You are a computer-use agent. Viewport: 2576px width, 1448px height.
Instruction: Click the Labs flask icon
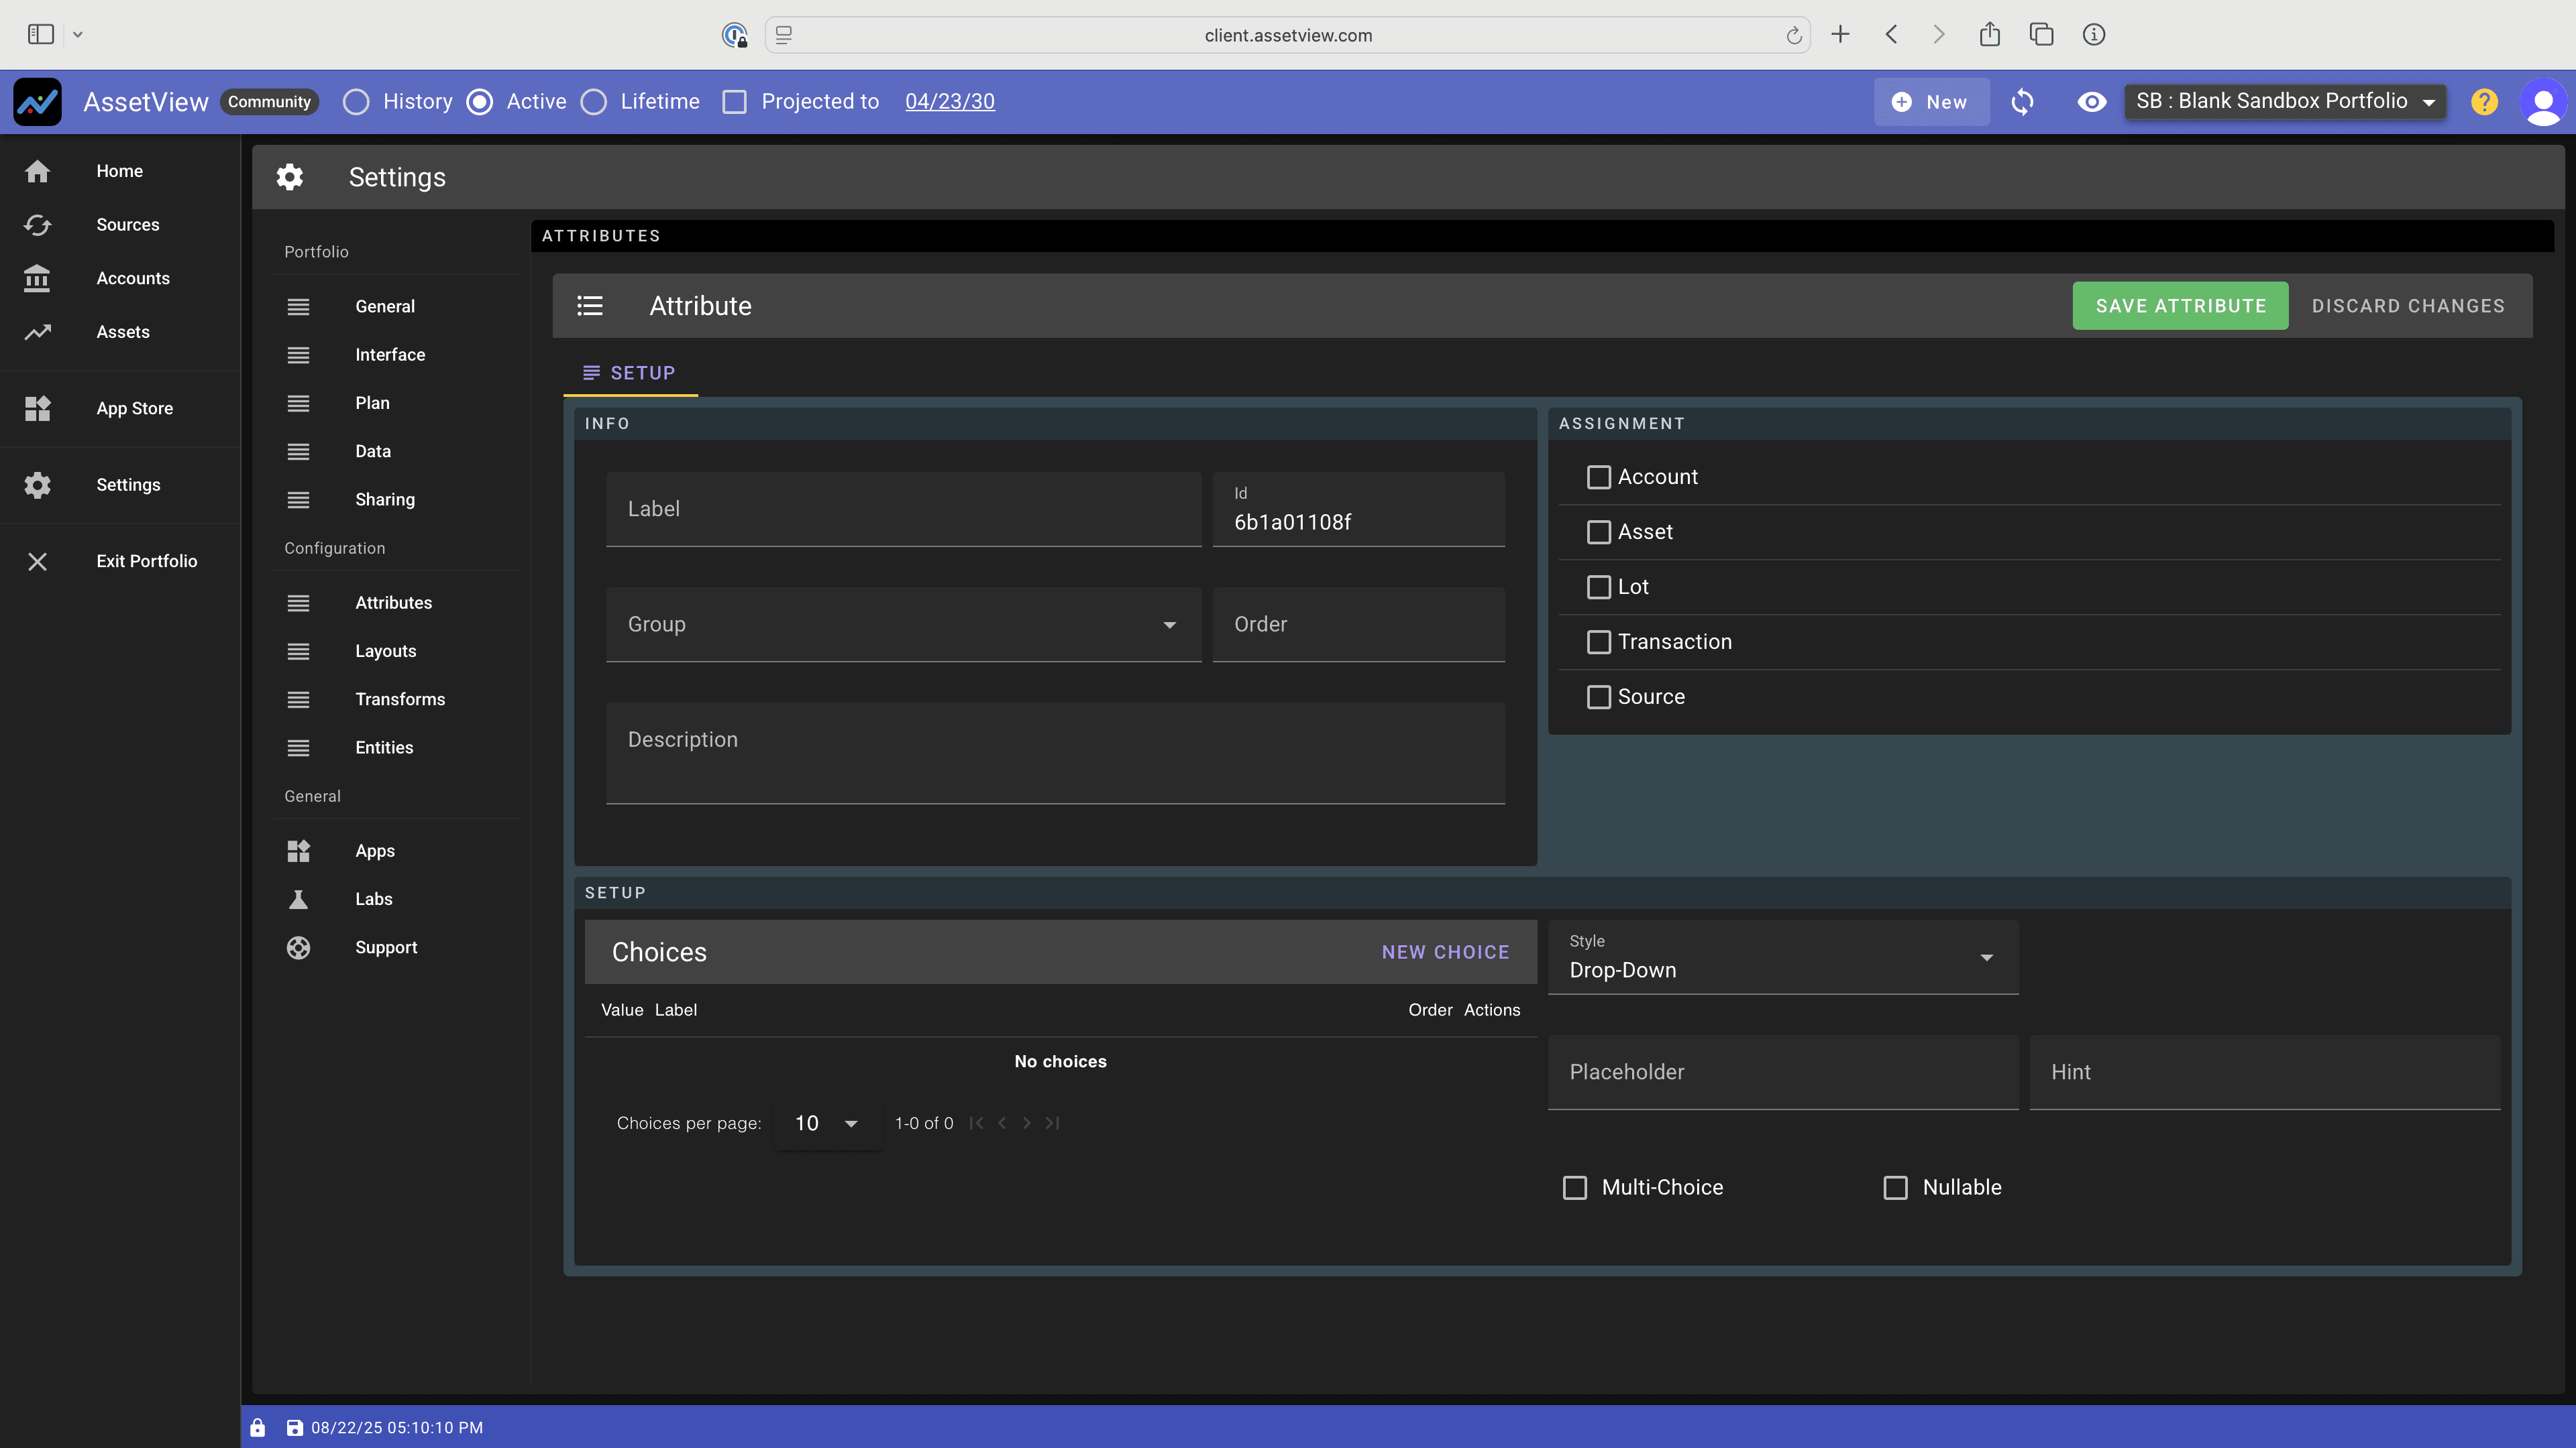298,900
